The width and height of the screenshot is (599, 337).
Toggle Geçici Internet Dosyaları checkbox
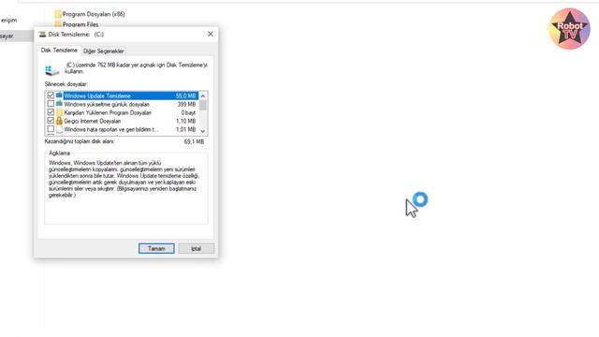(x=51, y=121)
